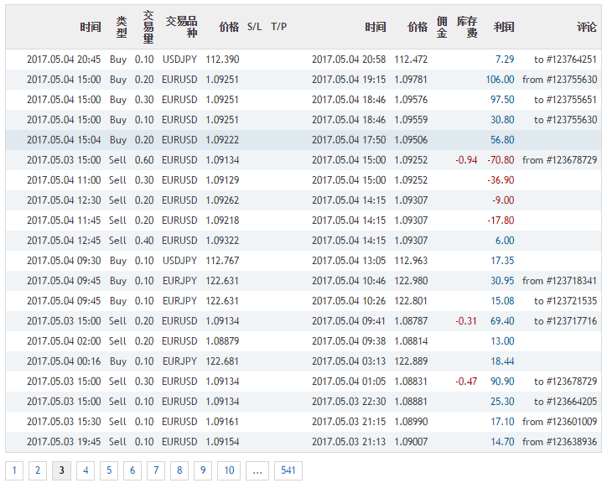Screen dimensions: 607x483
Task: Click the 评论 column header
Action: (x=587, y=27)
